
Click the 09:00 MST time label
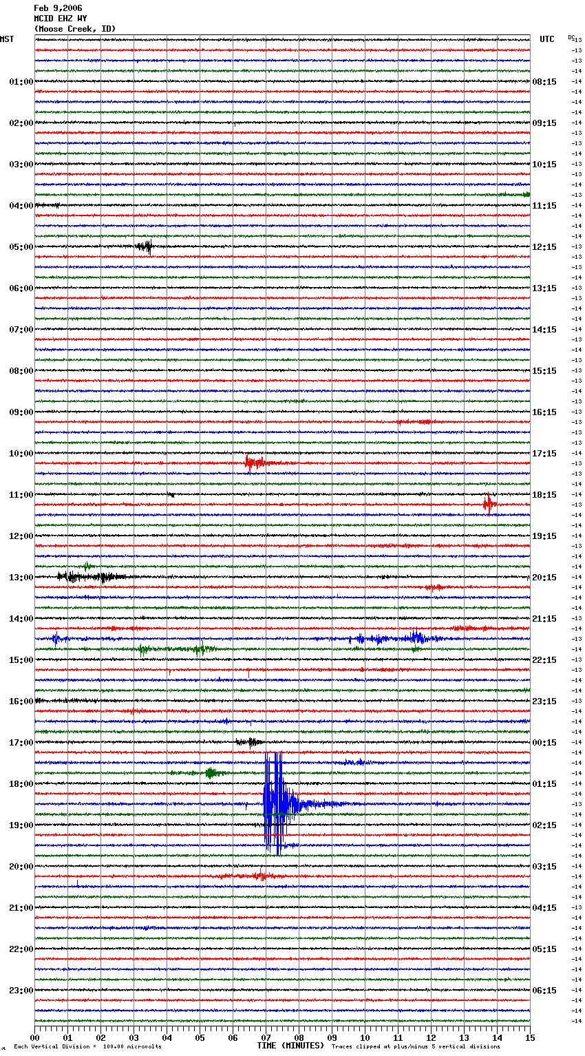coord(21,412)
